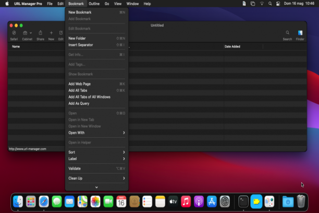The width and height of the screenshot is (319, 213).
Task: Open System Preferences from the Dock
Action: (x=225, y=202)
